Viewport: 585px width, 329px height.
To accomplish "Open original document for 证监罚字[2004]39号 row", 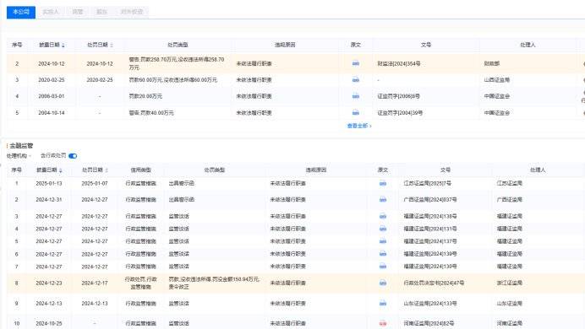I will [x=356, y=112].
